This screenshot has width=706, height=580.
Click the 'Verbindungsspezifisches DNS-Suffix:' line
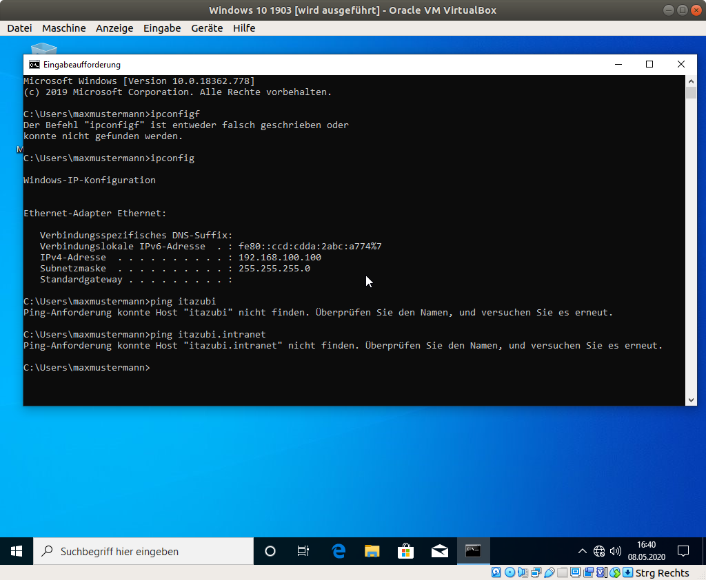point(136,236)
